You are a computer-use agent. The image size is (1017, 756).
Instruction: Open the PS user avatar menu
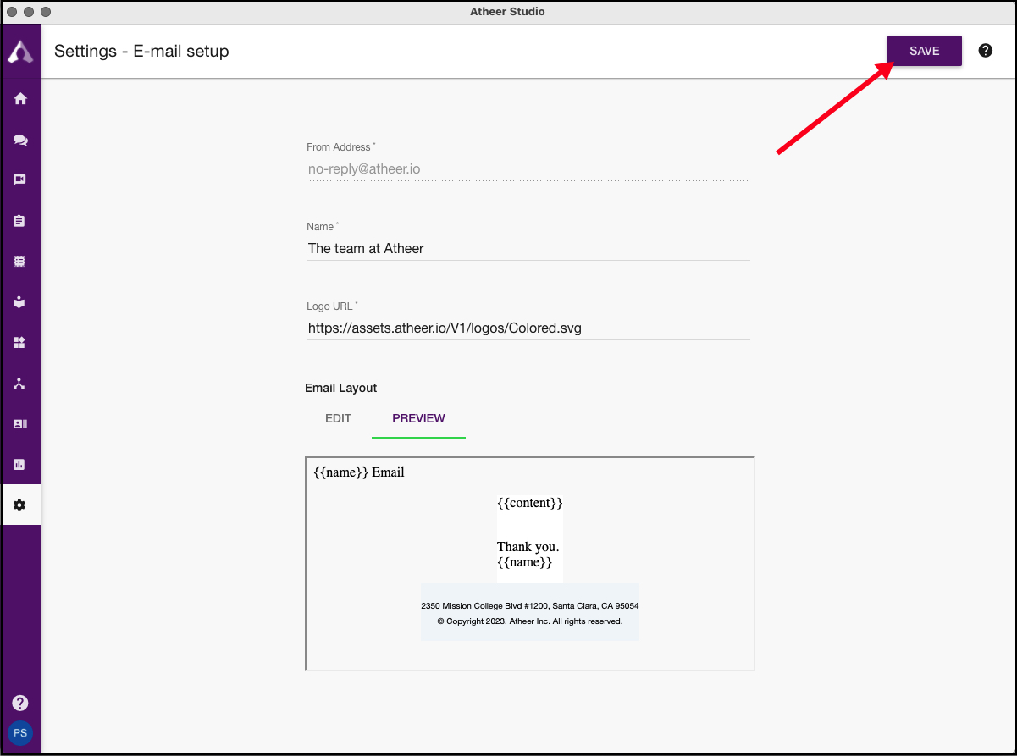20,733
